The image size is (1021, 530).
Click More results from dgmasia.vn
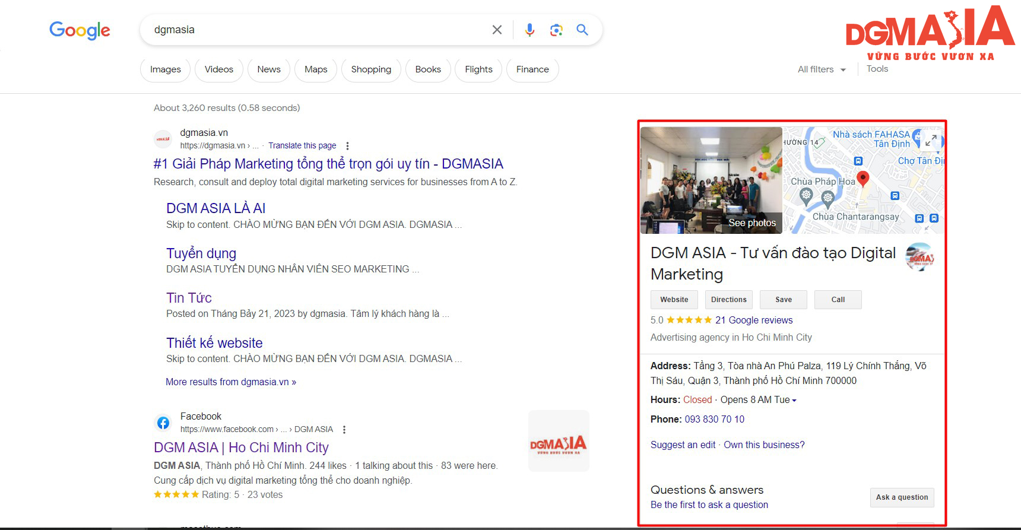click(x=231, y=382)
